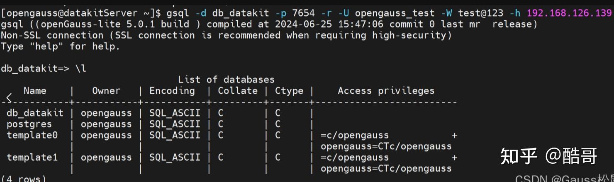Click the Access privileges column header

pyautogui.click(x=386, y=91)
